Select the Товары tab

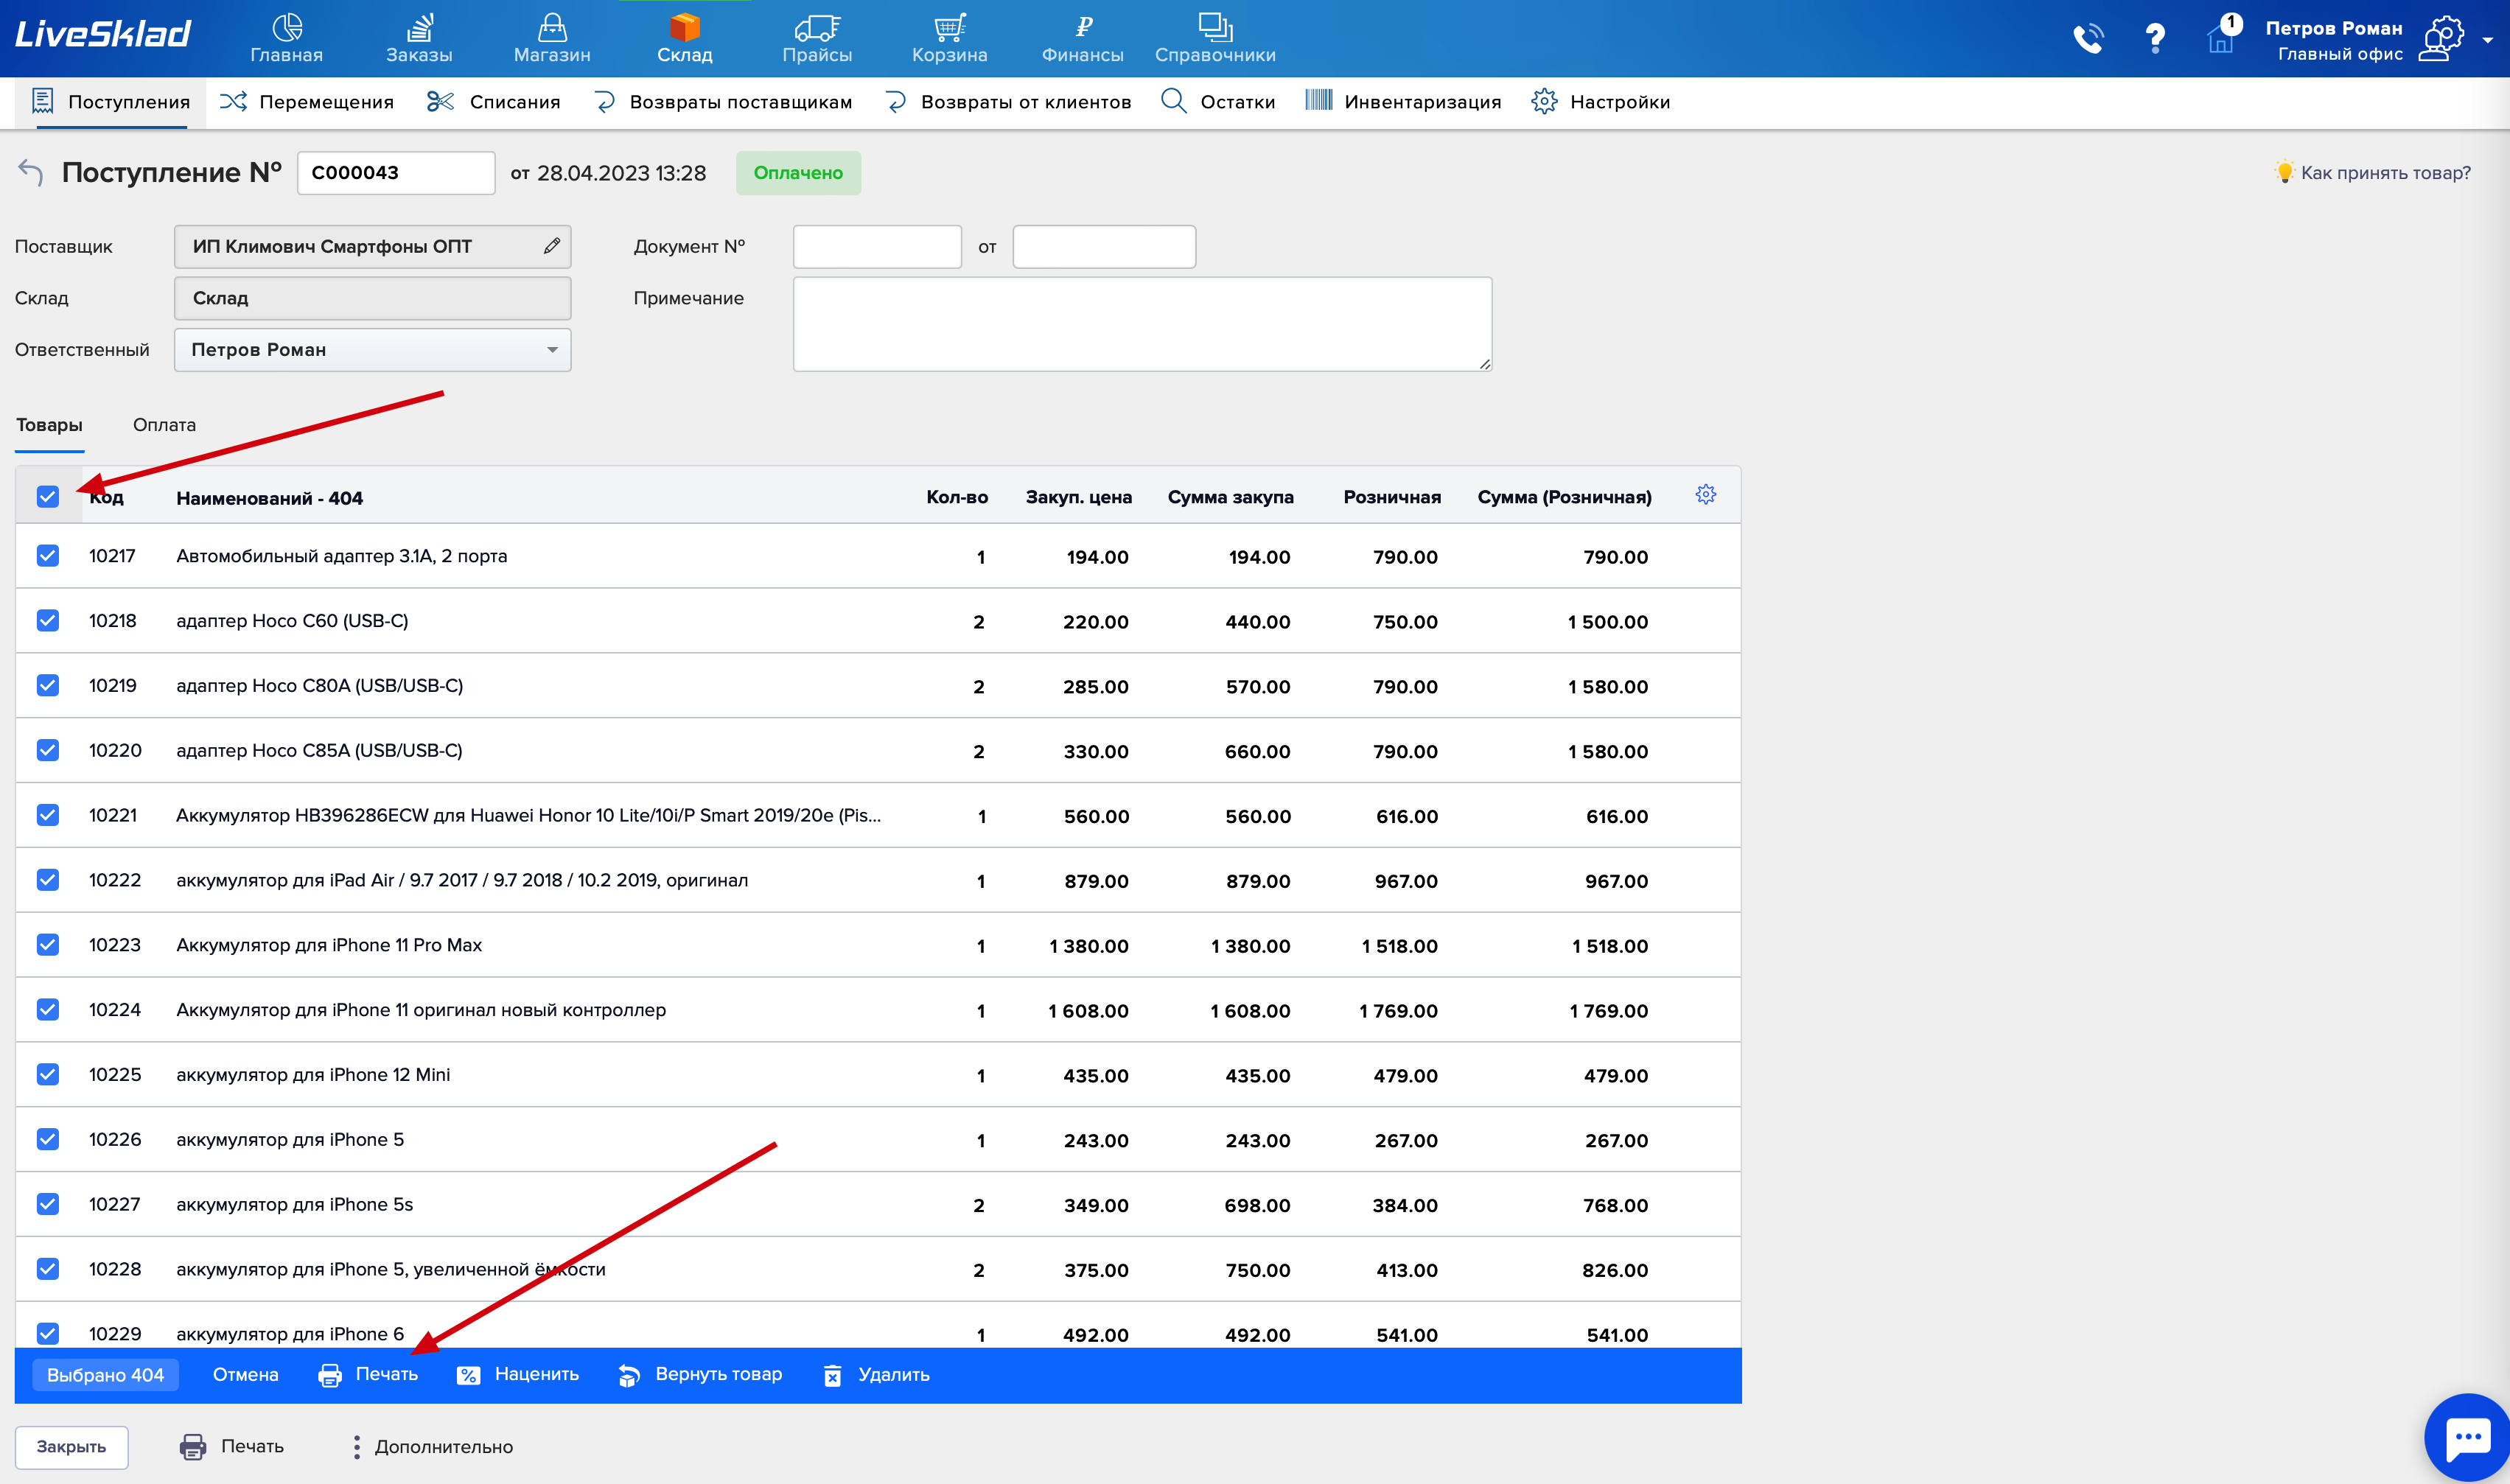(49, 425)
